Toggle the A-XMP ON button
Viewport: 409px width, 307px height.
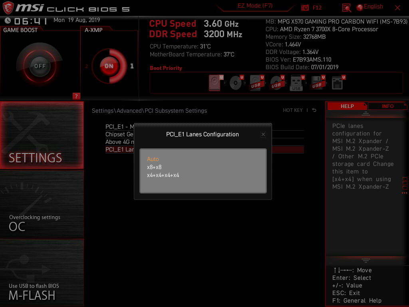(109, 66)
